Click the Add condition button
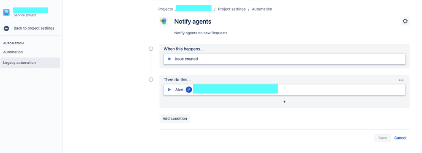422x153 pixels. [x=174, y=118]
